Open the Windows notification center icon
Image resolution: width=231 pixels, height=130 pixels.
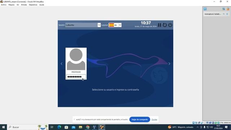pyautogui.click(x=226, y=127)
